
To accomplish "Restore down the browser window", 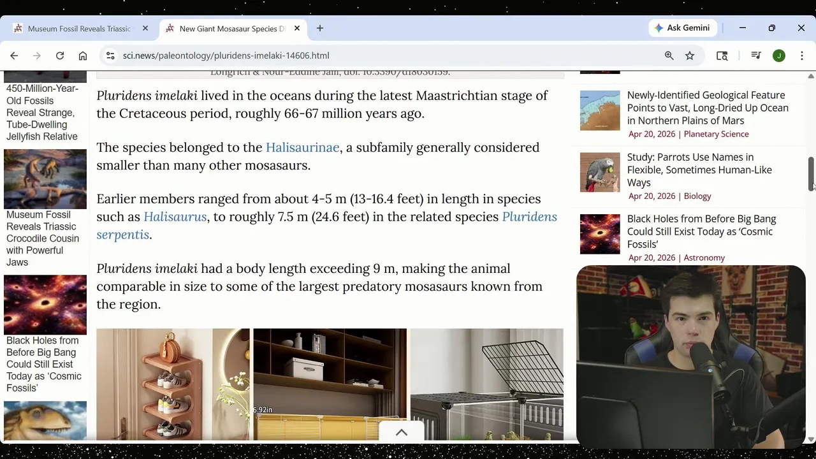I will click(772, 28).
